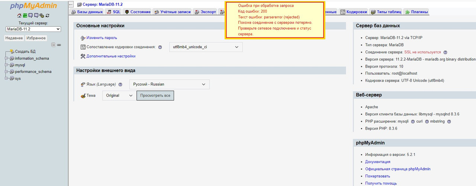Select performance_schema database name
Image resolution: width=476 pixels, height=186 pixels.
click(33, 72)
